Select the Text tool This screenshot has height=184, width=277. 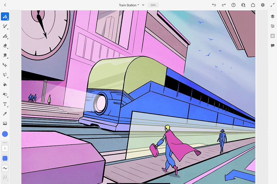[x=5, y=104]
